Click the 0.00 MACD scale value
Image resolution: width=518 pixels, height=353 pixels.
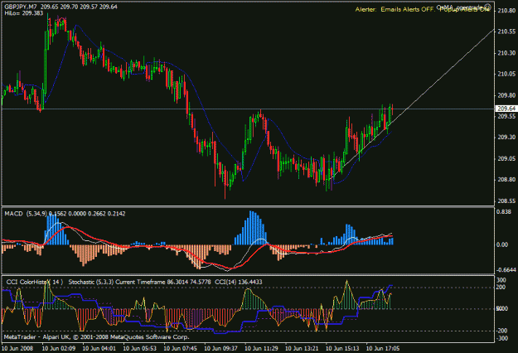point(502,244)
